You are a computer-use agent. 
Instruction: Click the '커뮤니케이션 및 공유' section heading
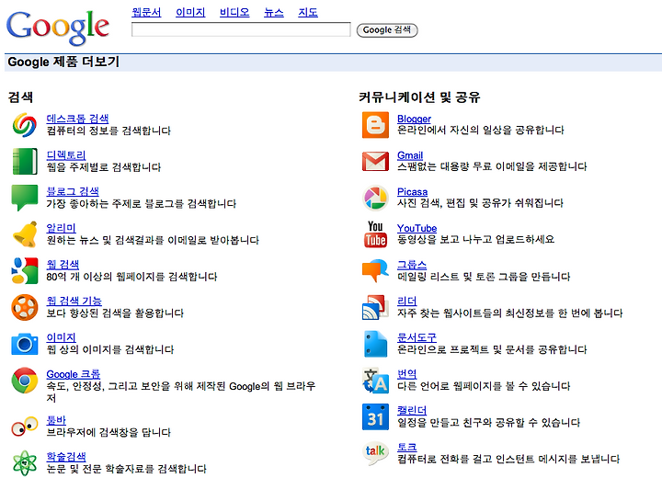(419, 97)
